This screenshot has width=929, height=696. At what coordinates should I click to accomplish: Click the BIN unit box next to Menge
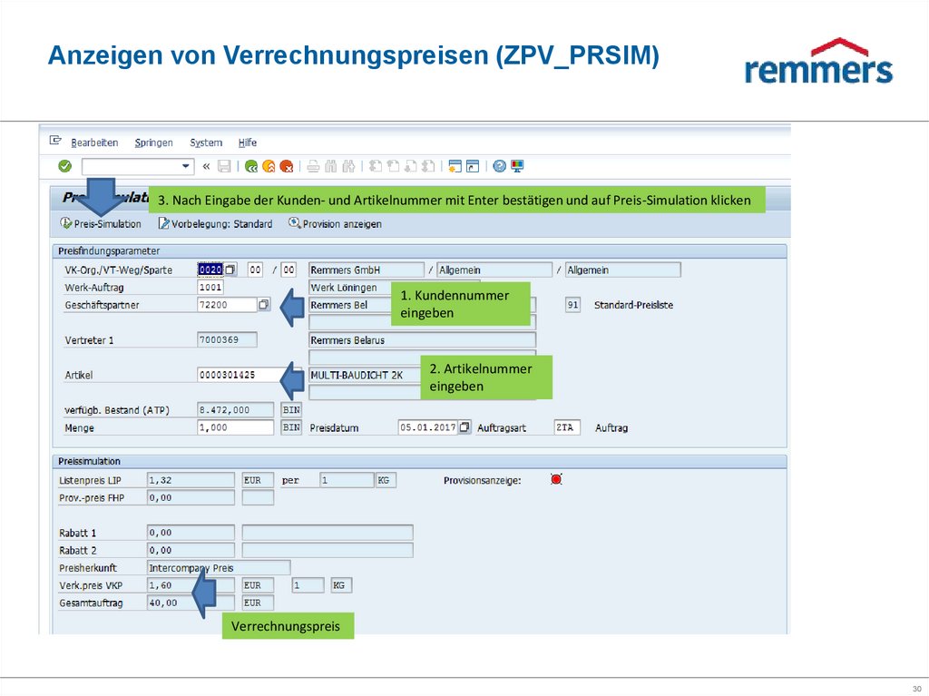289,426
